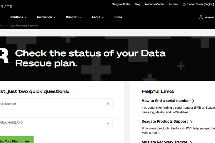Open My Data Recovery Tracker link
Image resolution: width=215 pixels, height=143 pixels.
(x=164, y=142)
